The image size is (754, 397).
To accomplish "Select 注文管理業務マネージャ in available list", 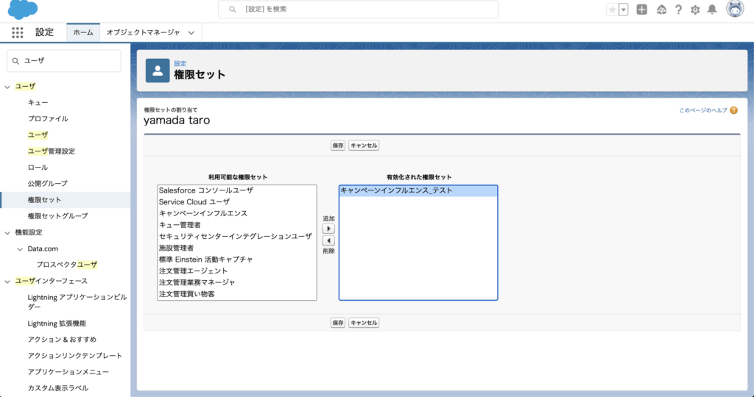I will [x=236, y=283].
